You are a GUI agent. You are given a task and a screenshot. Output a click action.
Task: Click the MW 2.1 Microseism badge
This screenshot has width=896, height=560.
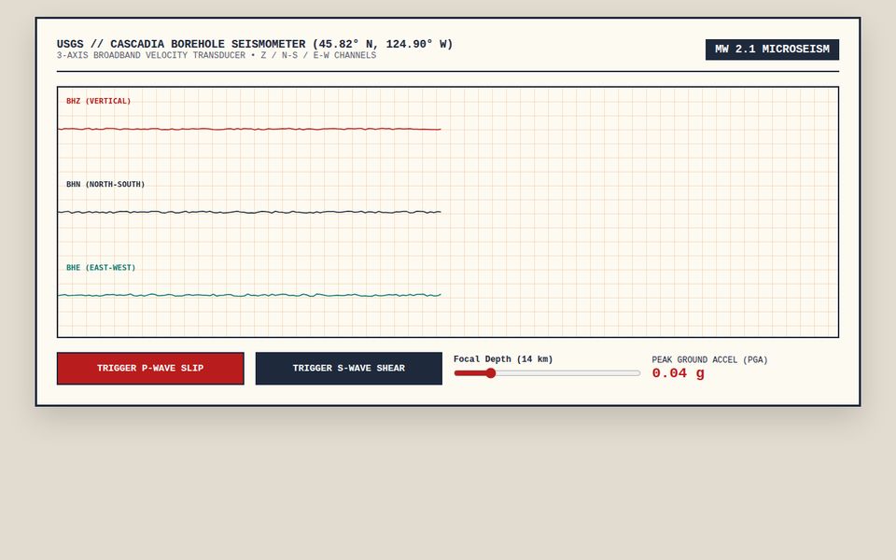(x=772, y=49)
